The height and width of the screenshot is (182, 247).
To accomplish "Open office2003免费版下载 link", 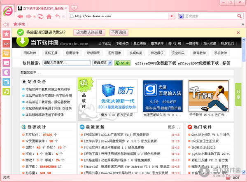I will (155, 63).
